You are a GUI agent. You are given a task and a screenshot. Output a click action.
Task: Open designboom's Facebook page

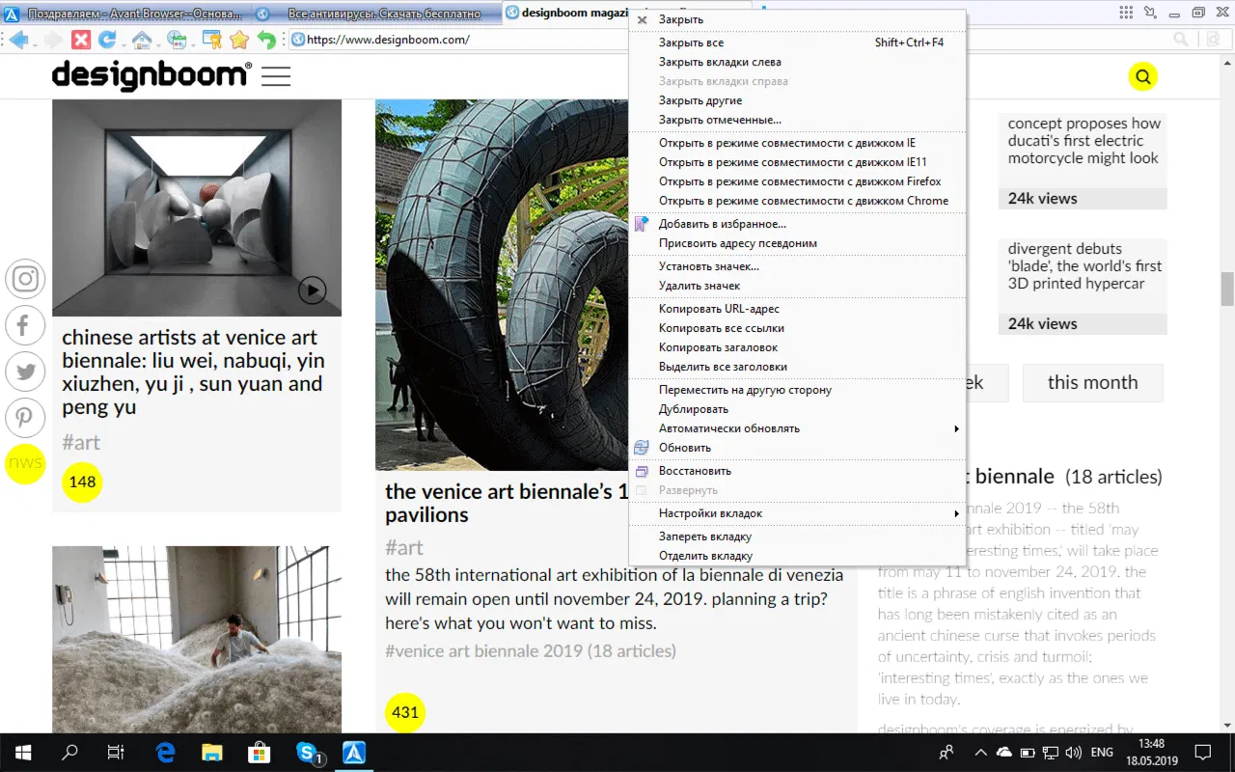(x=25, y=325)
